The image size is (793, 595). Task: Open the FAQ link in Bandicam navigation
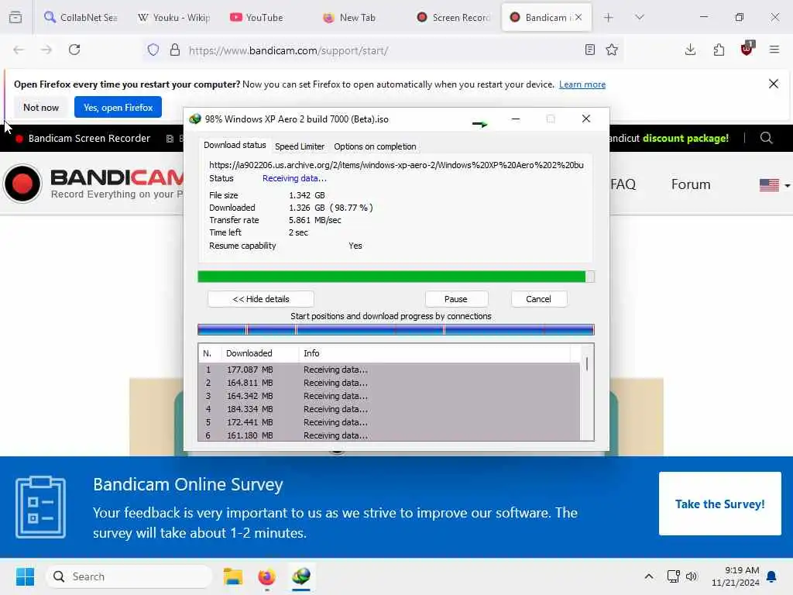[x=623, y=184]
